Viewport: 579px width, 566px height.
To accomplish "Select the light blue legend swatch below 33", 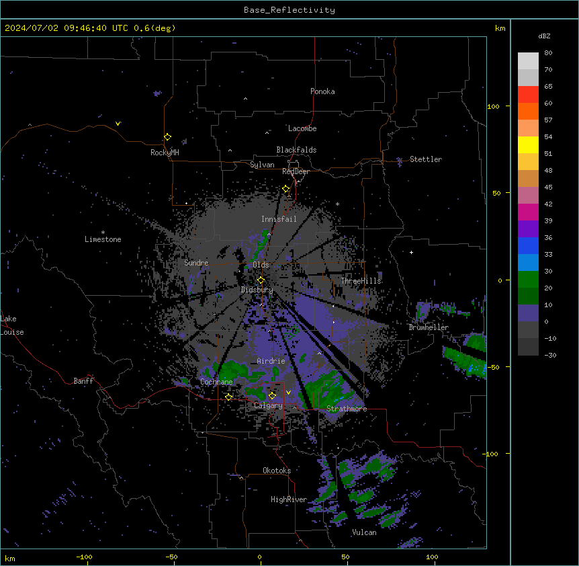I will click(x=528, y=262).
